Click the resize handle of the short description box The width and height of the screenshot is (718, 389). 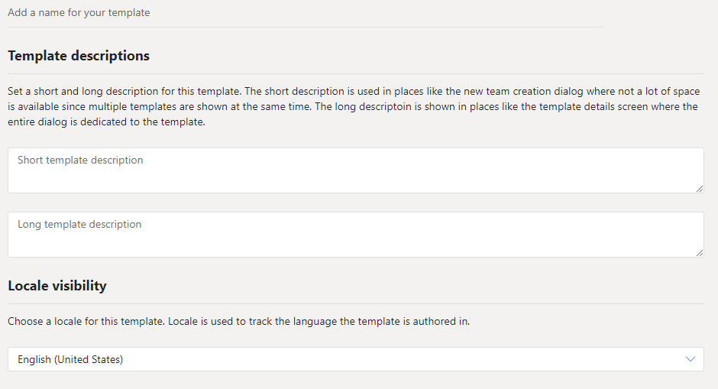(700, 188)
